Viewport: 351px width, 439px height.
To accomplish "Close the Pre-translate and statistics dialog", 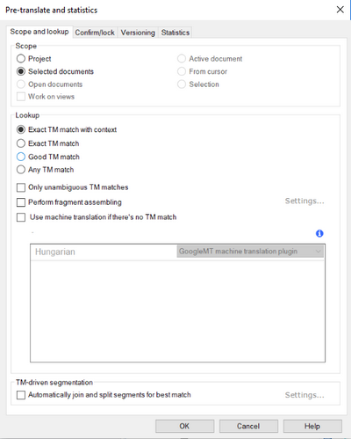I will [340, 10].
